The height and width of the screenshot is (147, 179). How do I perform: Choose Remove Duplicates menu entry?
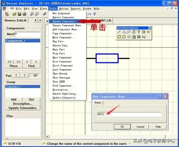tap(67, 94)
